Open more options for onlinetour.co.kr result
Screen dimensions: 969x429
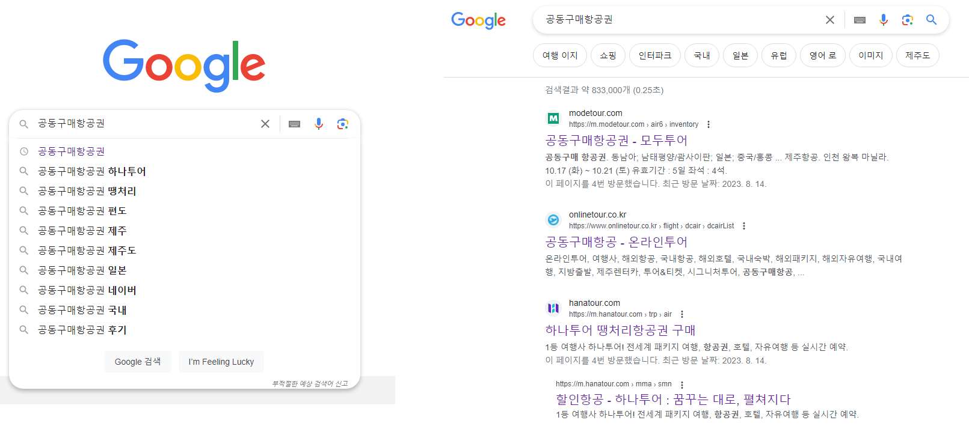pos(744,226)
